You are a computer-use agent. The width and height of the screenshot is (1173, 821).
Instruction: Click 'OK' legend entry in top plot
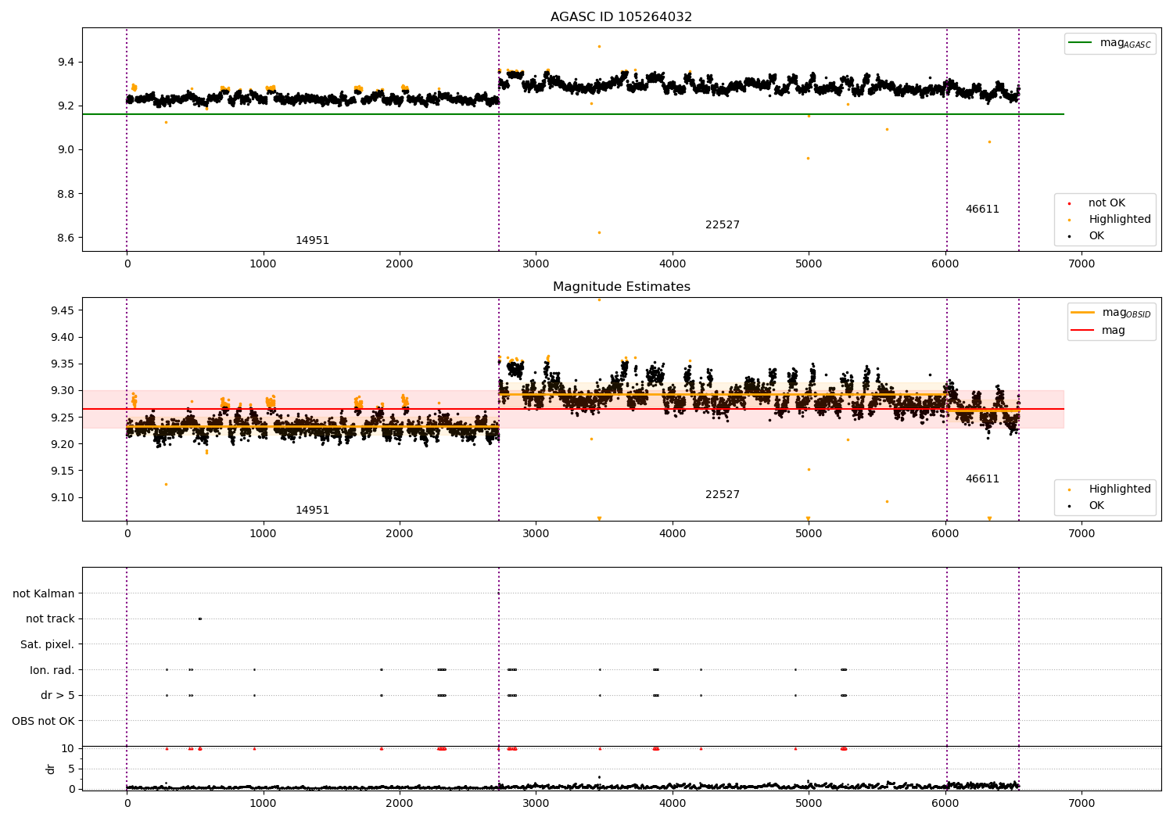[1085, 236]
